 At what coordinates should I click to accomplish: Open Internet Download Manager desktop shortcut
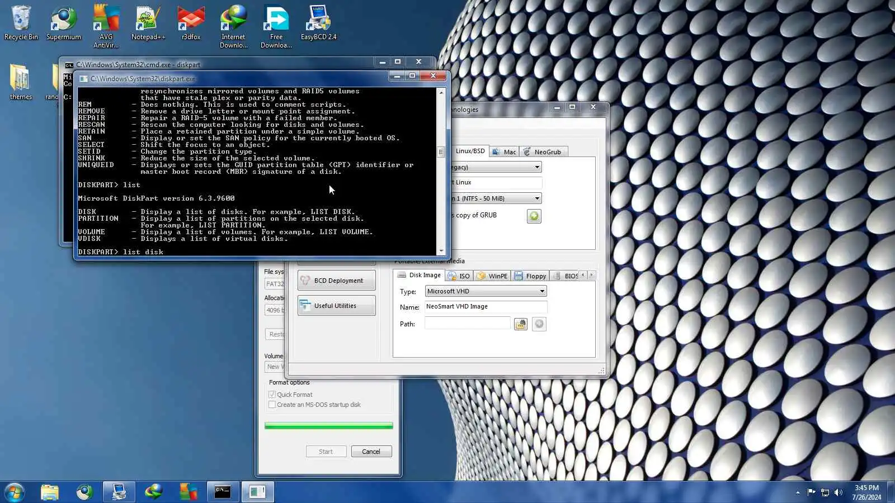click(233, 27)
